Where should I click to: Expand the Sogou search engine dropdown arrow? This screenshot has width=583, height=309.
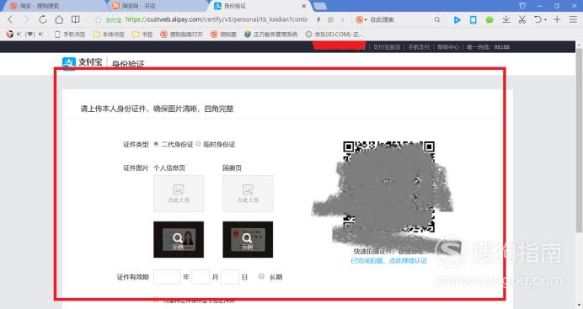[x=366, y=19]
